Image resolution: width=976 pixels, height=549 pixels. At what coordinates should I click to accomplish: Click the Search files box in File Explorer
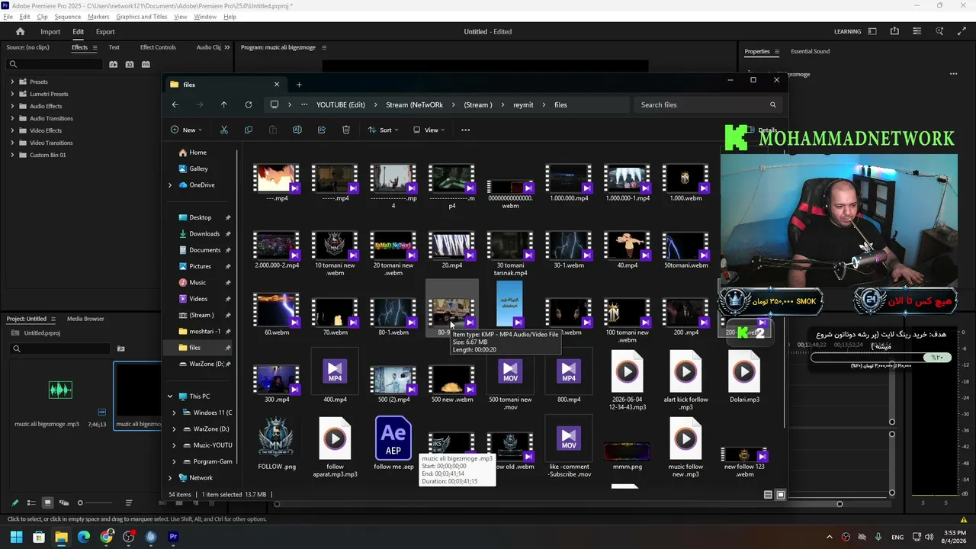pos(708,104)
